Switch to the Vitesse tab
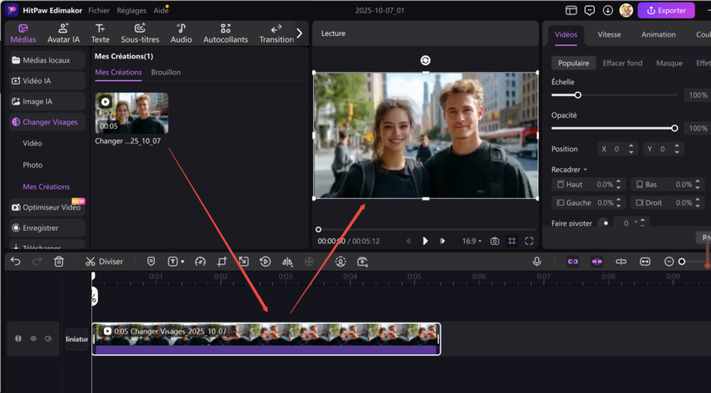The height and width of the screenshot is (393, 711). (609, 34)
